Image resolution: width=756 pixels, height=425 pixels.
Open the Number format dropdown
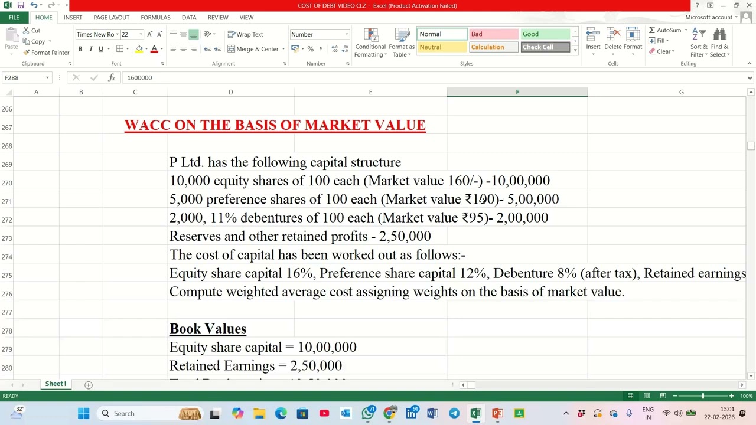(347, 34)
